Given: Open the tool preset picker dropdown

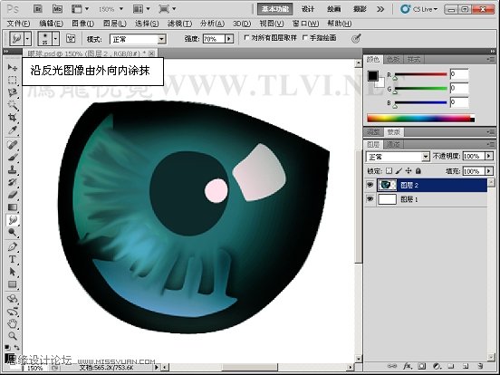Looking at the screenshot, I should [28, 39].
